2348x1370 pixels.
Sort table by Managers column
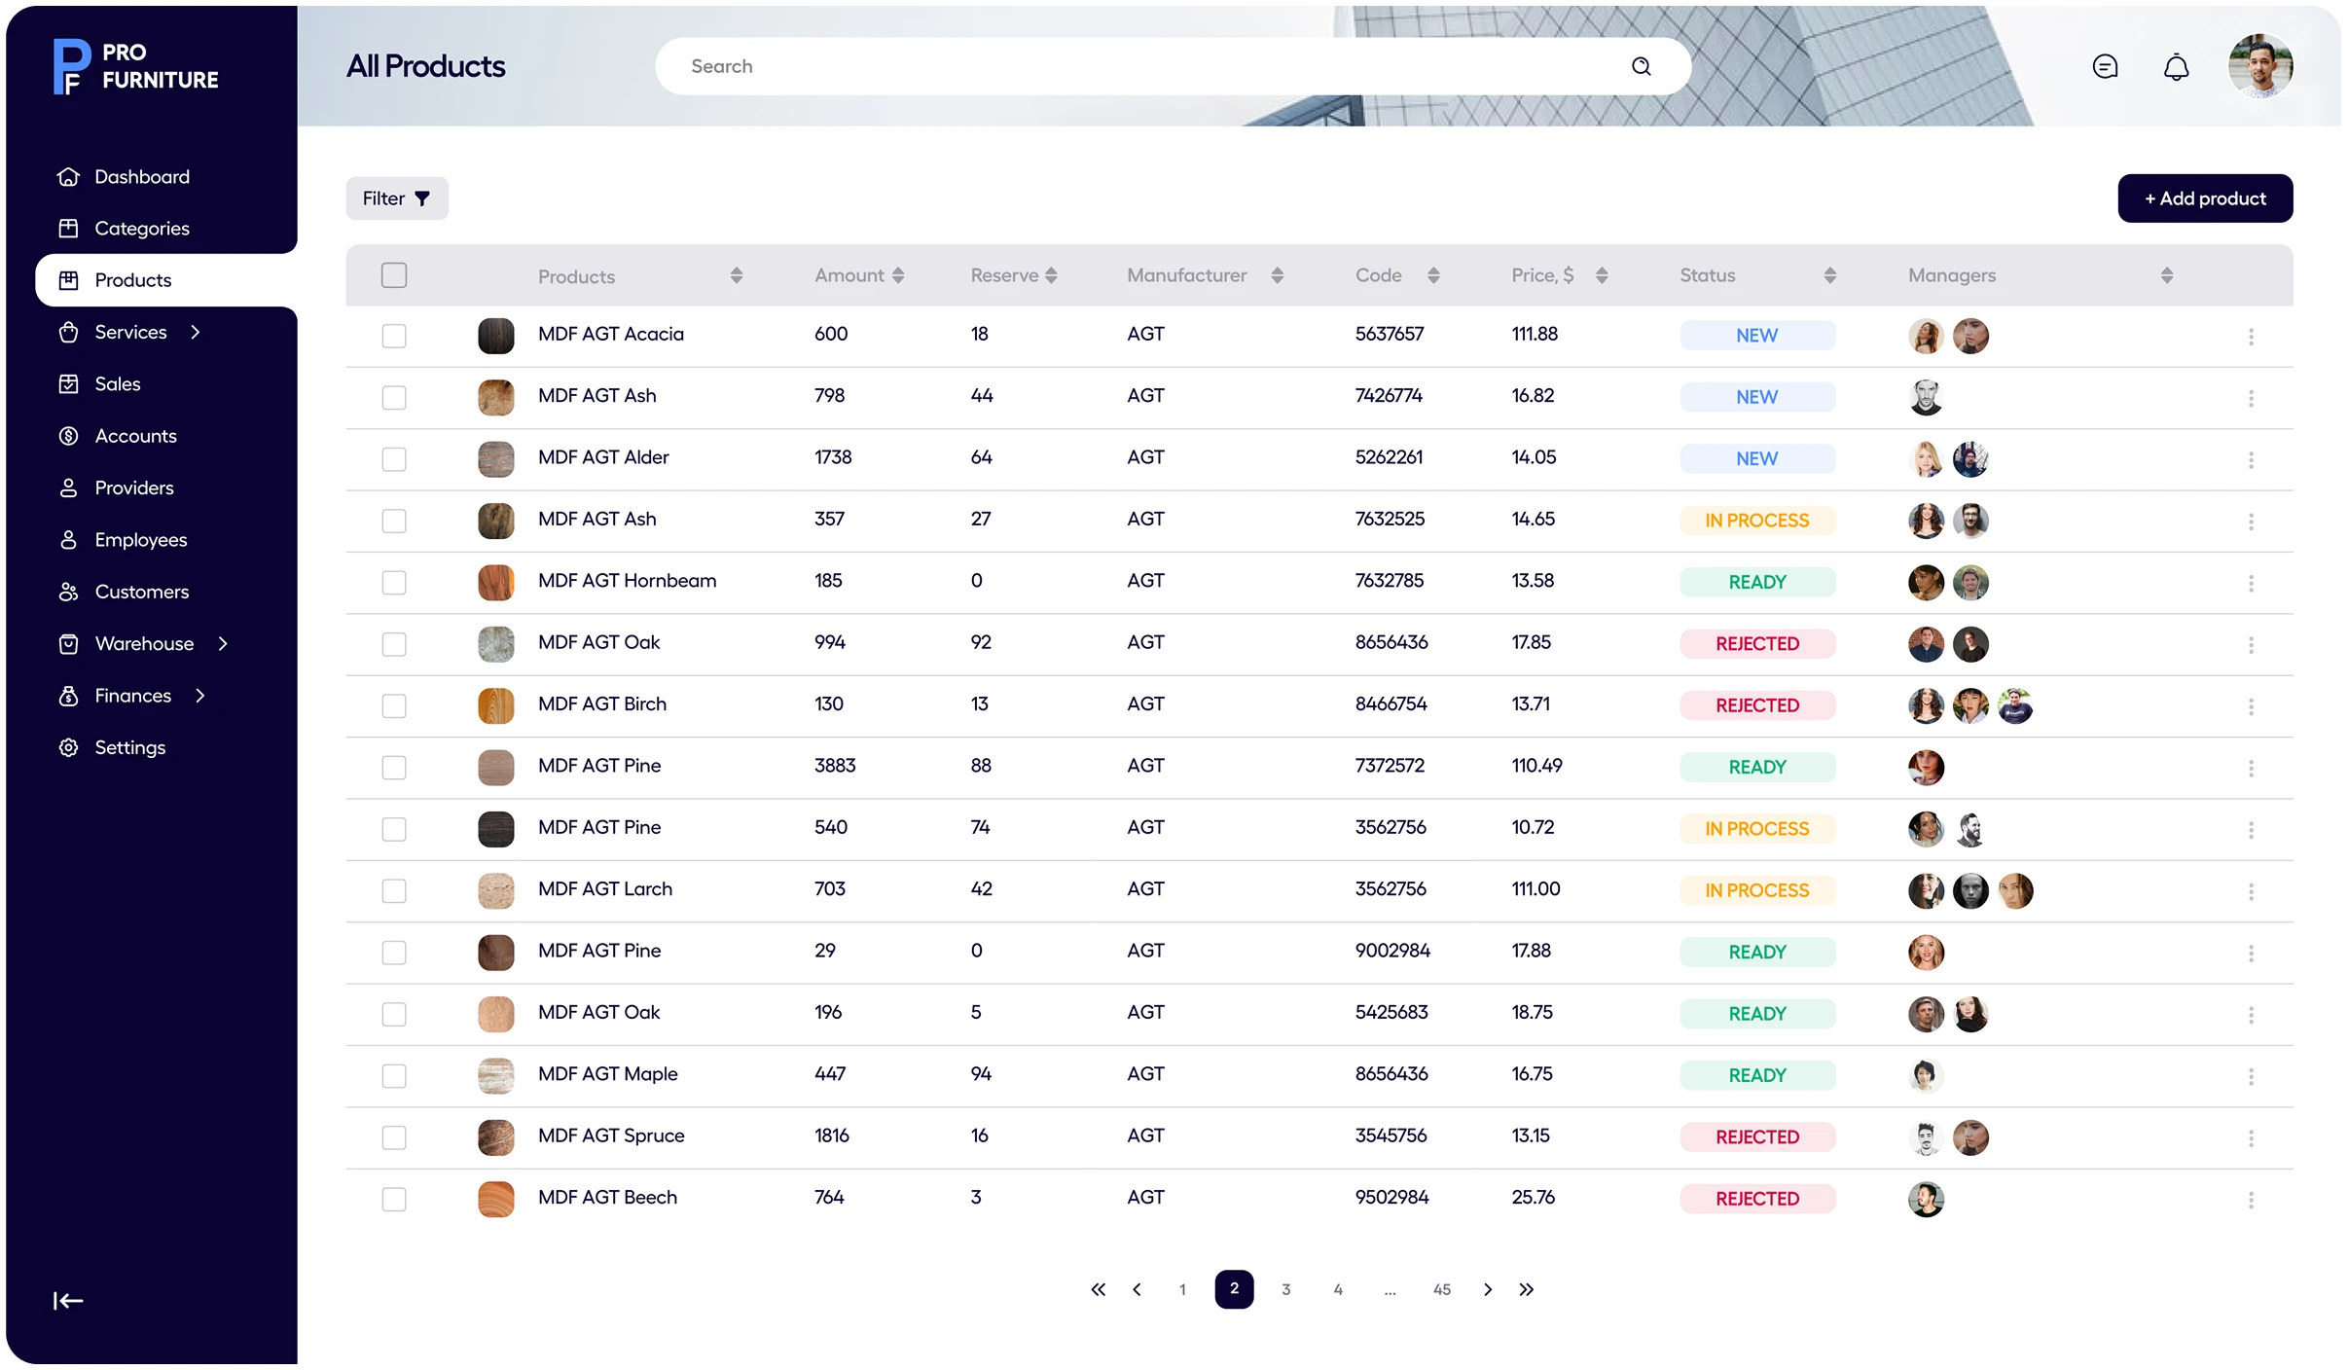coord(2166,275)
